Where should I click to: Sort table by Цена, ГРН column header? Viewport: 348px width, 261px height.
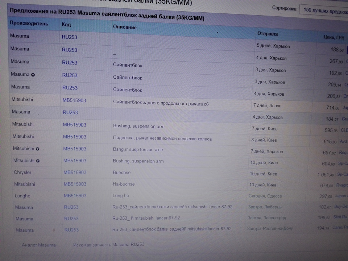tap(334, 37)
